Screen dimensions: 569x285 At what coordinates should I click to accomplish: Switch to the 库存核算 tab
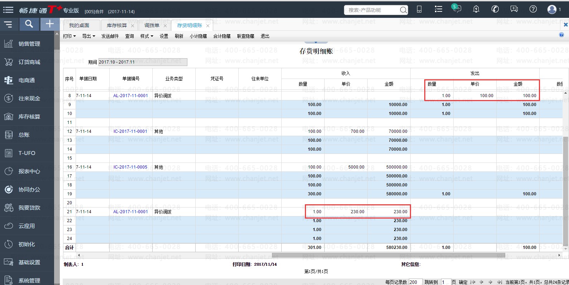[x=117, y=25]
